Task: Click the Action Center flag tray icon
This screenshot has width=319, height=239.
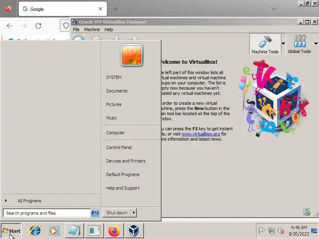Action: pyautogui.click(x=262, y=231)
